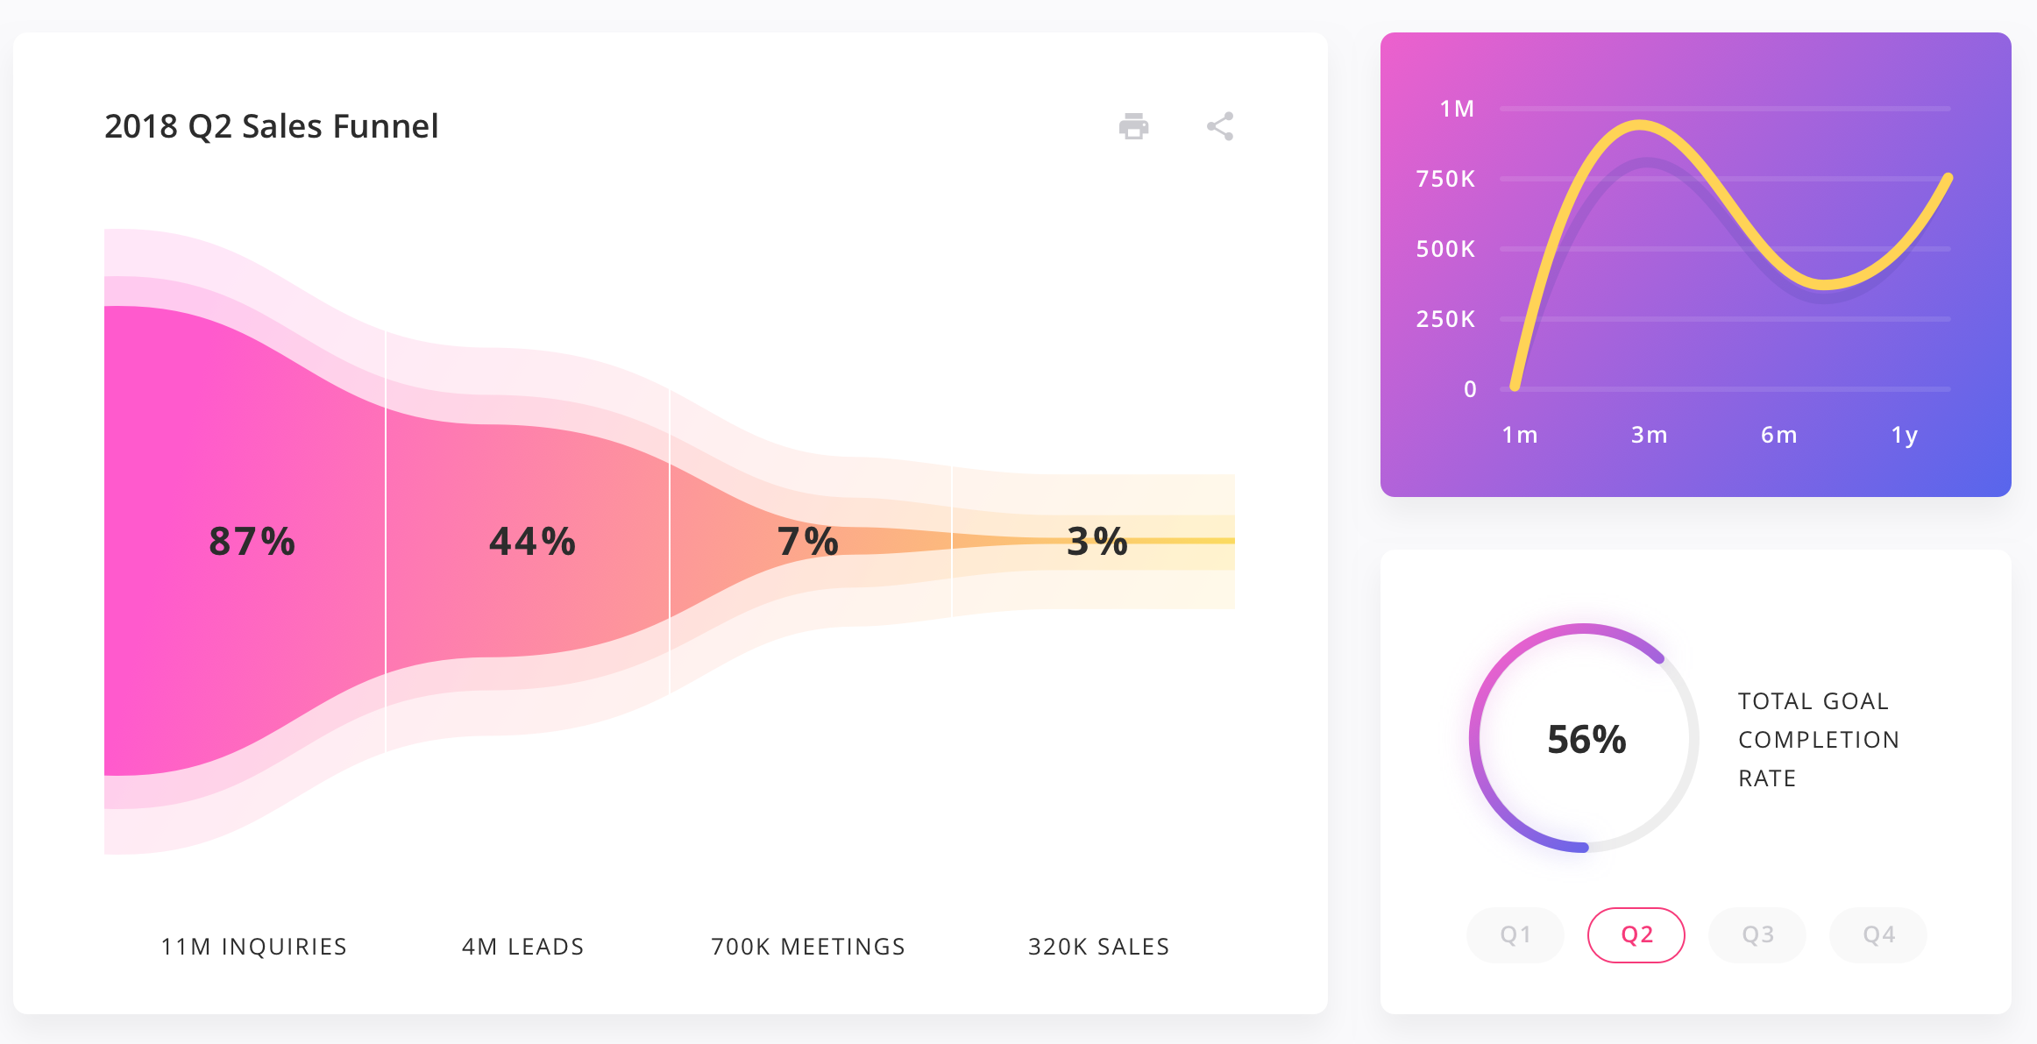Select the 87% inquiries funnel stage
This screenshot has width=2037, height=1044.
pos(252,542)
